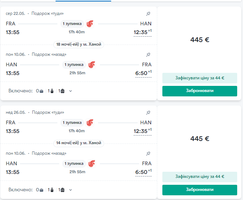Screen dimensions: 243x200
Task: Select the 14 ночі(-ей) у м. Ханой label
Action: [79, 143]
